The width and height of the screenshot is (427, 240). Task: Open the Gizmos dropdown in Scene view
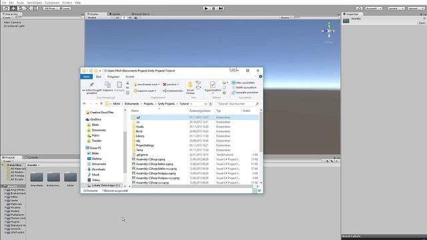286,18
